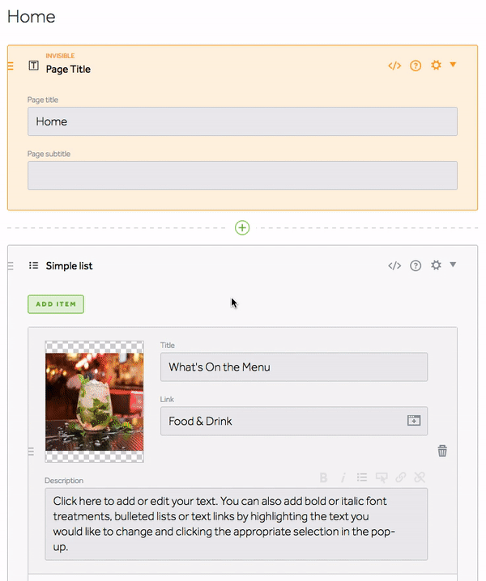Collapse the Simple list block arrow

[x=453, y=265]
